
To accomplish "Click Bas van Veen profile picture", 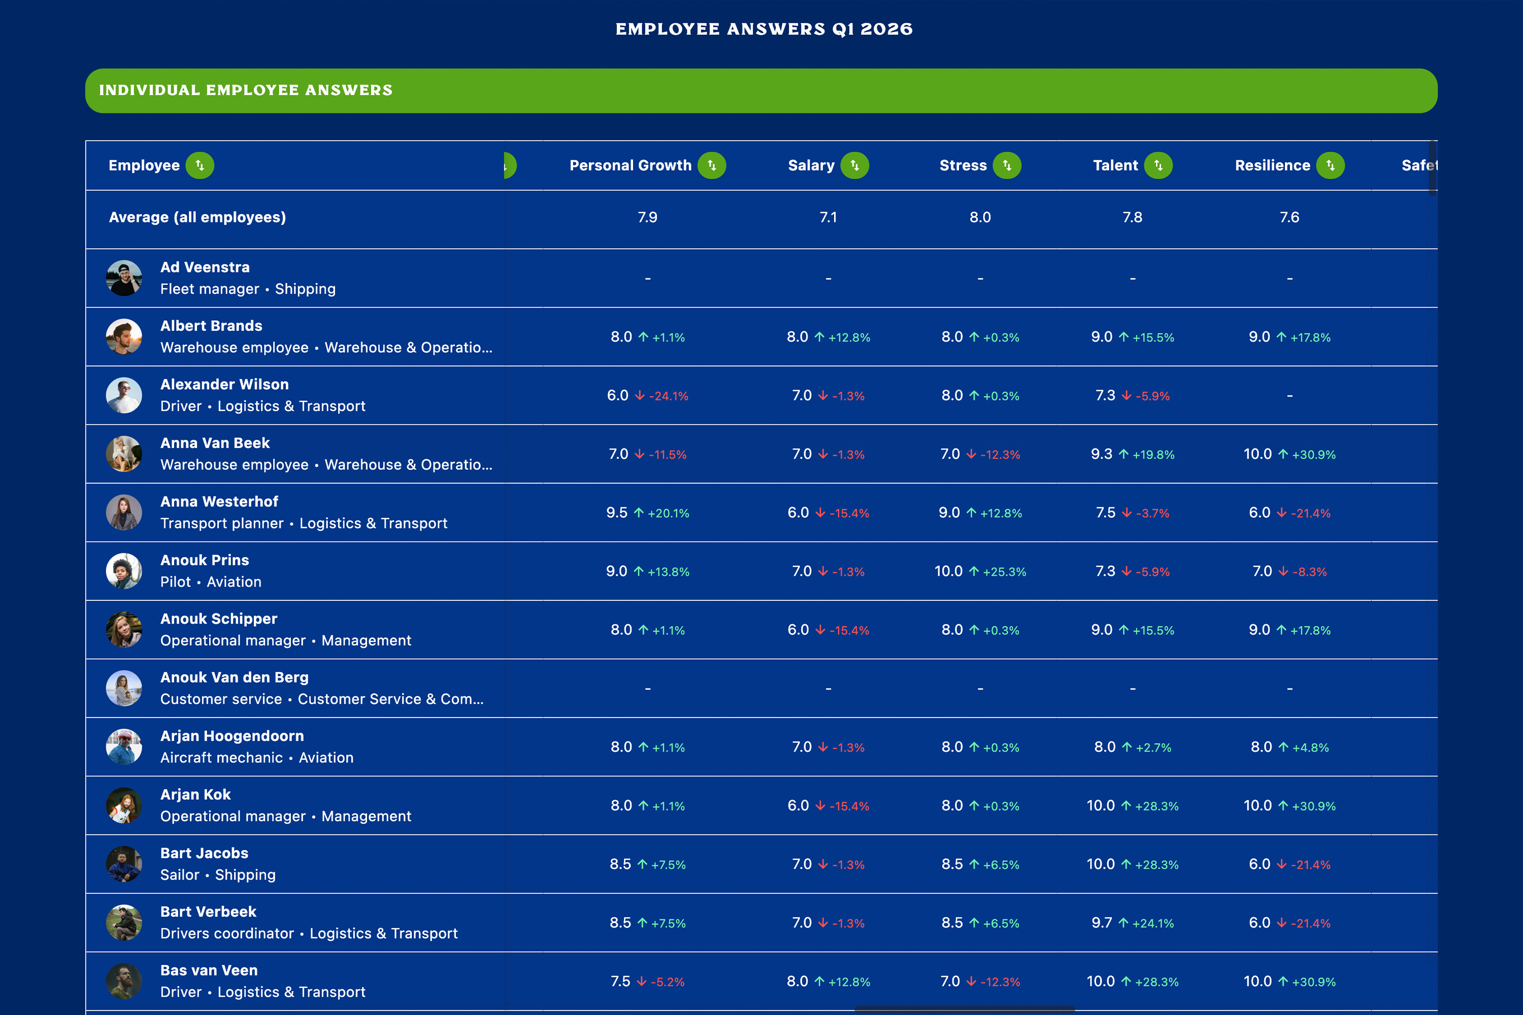I will pos(124,982).
